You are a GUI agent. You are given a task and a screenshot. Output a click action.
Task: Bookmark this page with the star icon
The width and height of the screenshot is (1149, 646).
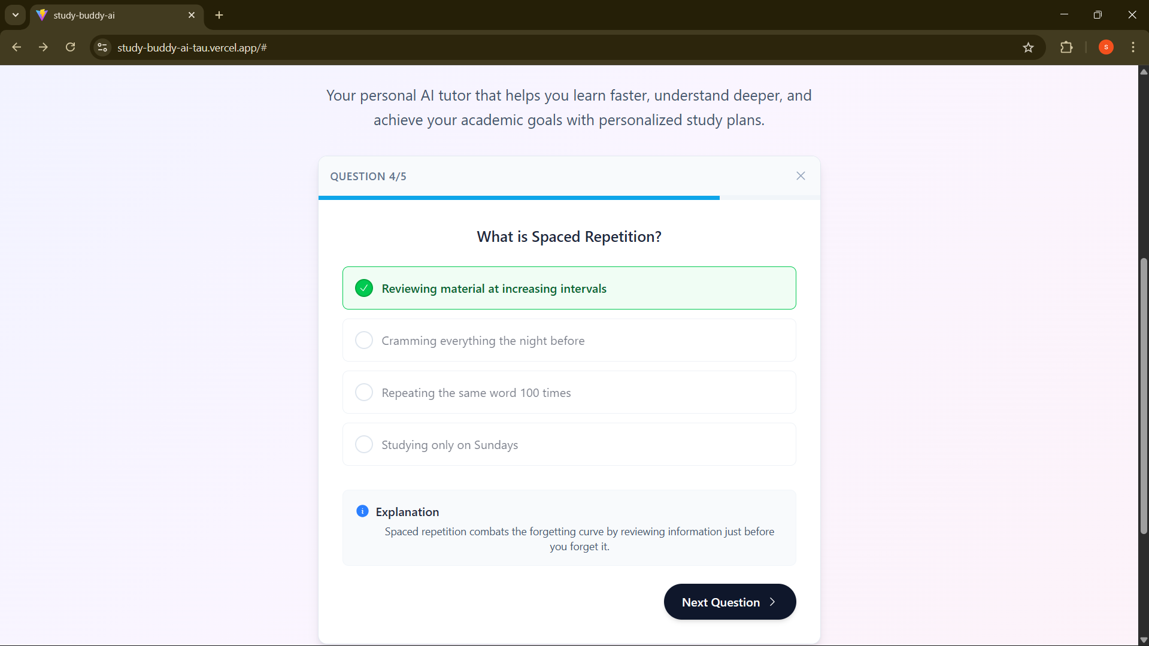click(1028, 48)
